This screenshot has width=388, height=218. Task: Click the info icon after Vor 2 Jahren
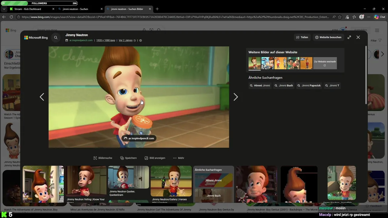[x=140, y=40]
